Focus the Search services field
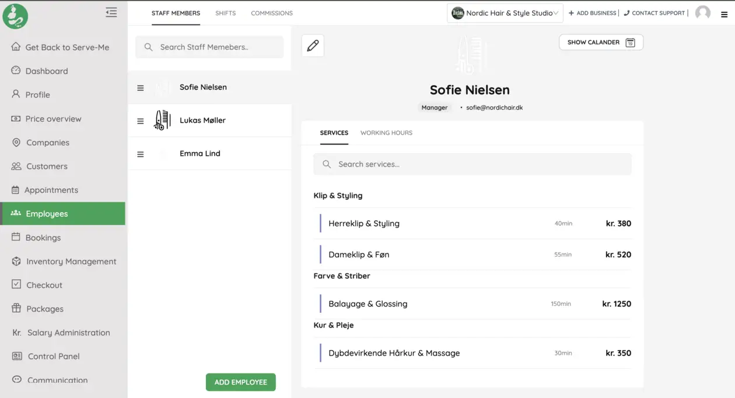735x398 pixels. [473, 164]
